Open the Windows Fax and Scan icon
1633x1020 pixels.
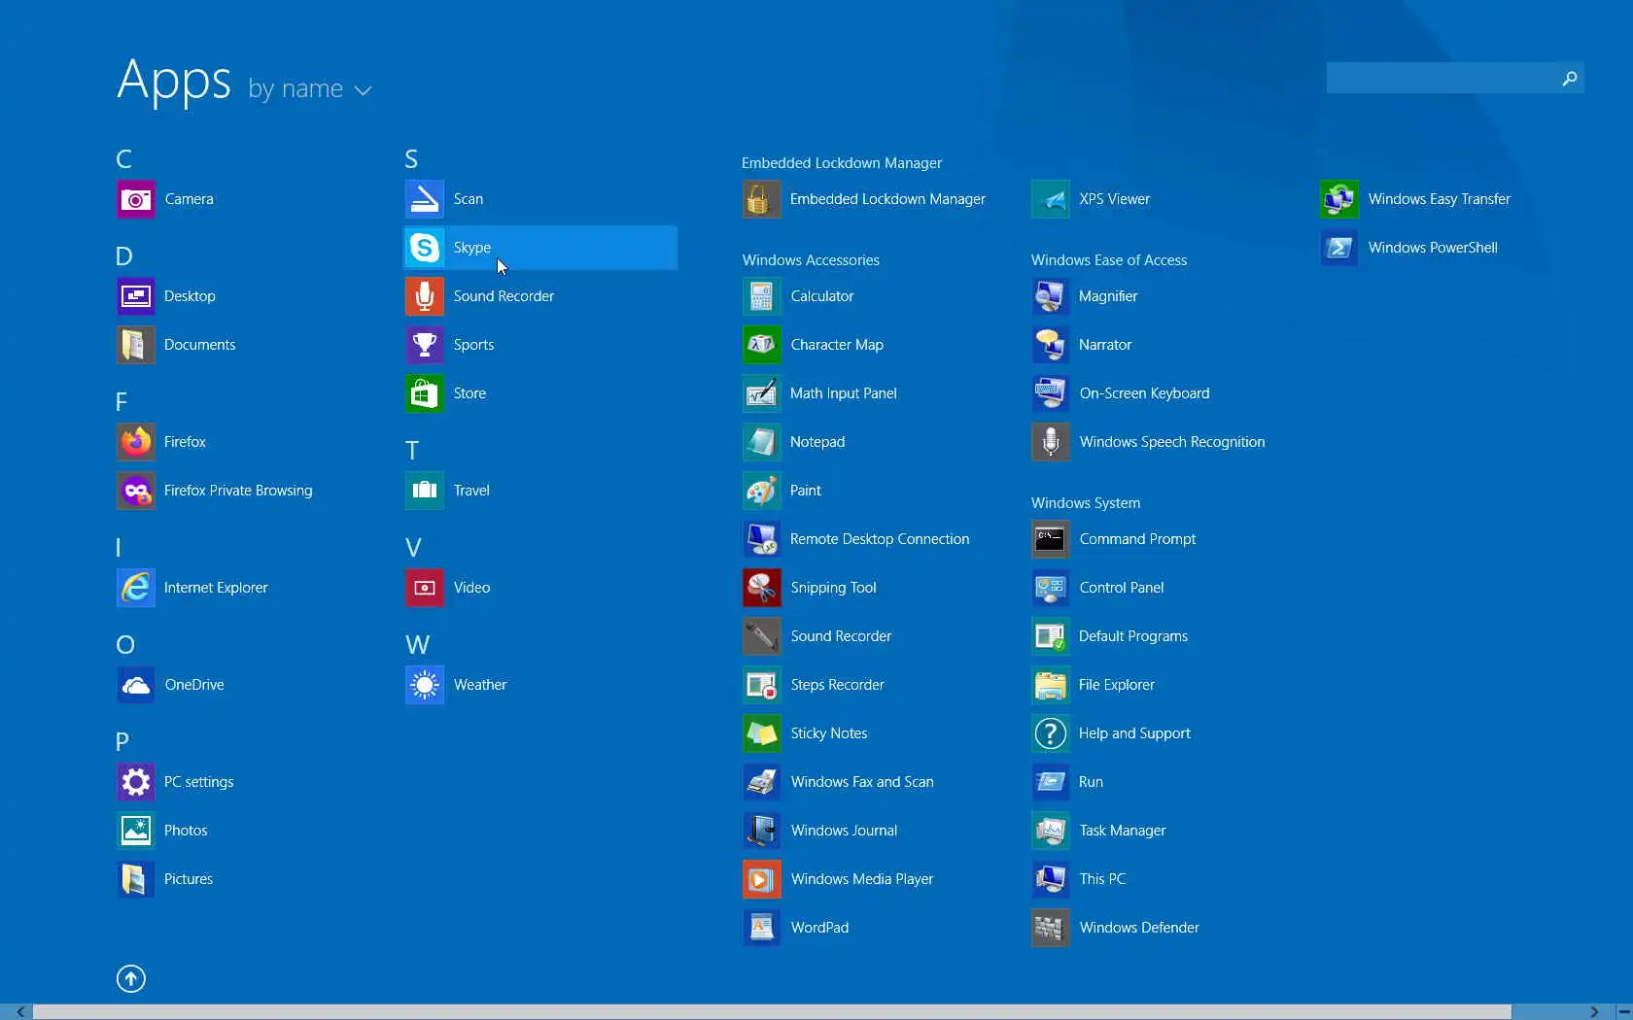[x=762, y=782]
